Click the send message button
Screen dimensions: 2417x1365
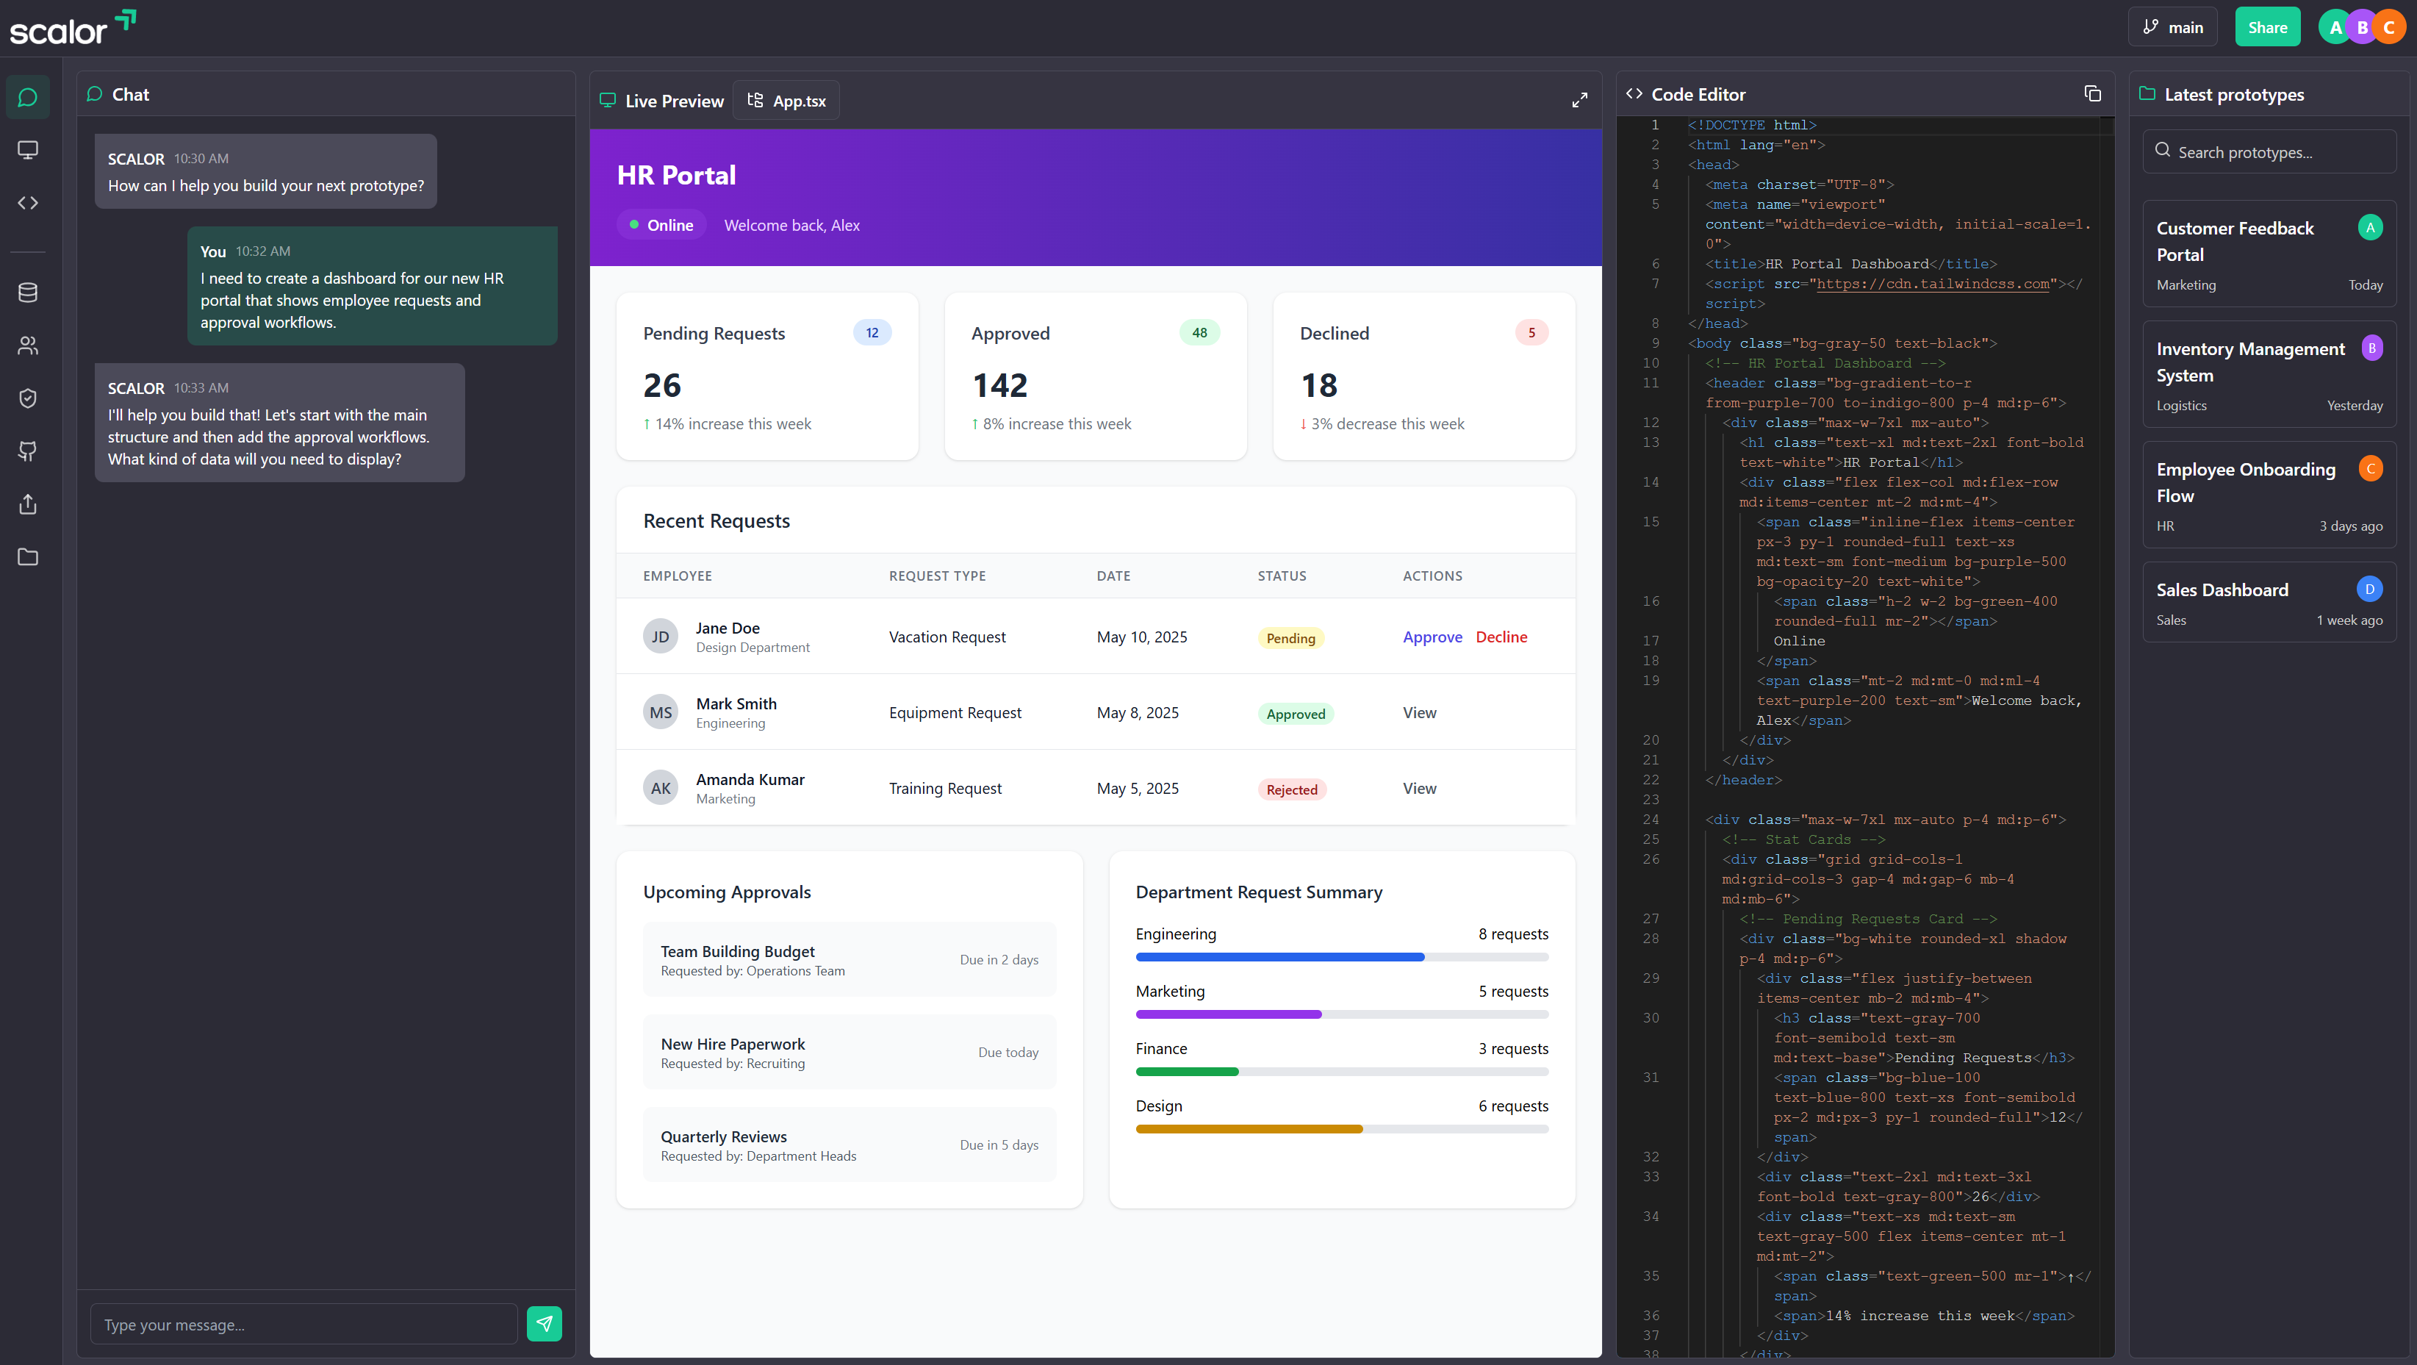click(x=545, y=1324)
